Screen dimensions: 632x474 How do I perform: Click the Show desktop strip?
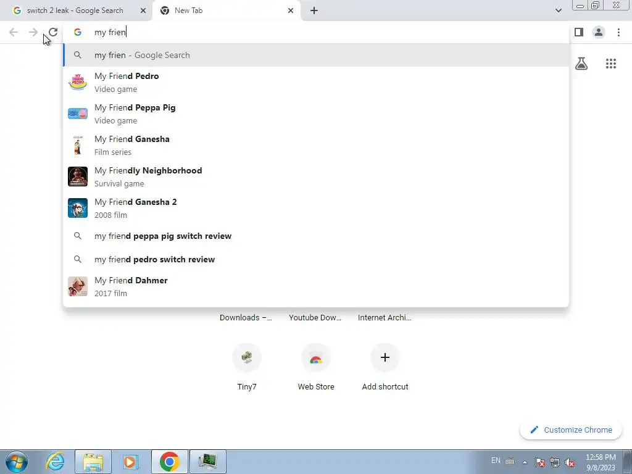tap(628, 462)
